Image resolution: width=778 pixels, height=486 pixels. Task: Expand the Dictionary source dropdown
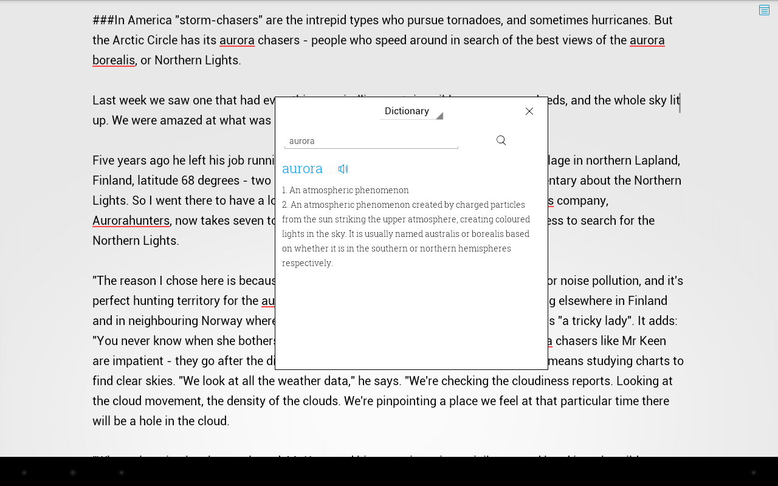point(411,111)
